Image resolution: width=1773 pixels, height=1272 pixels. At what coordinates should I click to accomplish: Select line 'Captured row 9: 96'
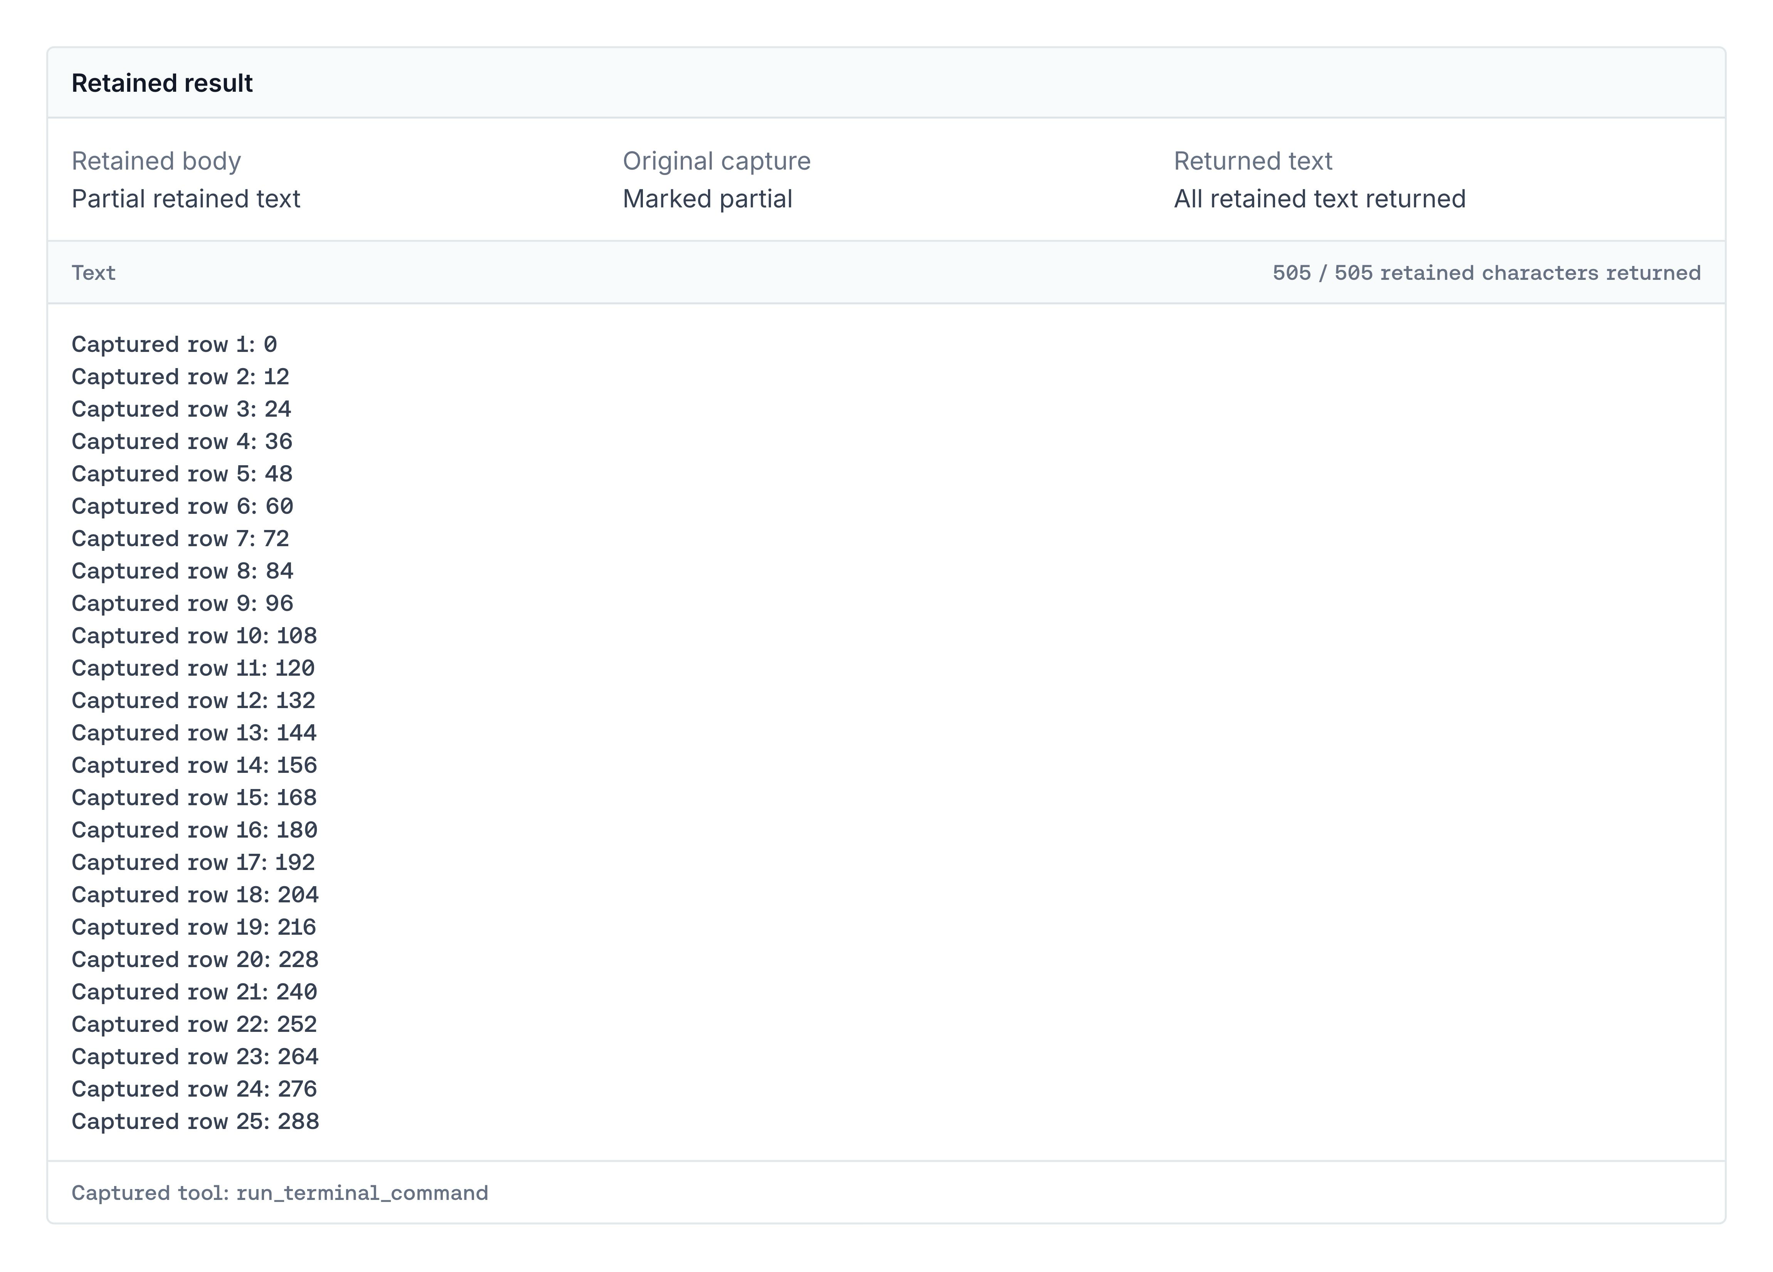coord(182,604)
